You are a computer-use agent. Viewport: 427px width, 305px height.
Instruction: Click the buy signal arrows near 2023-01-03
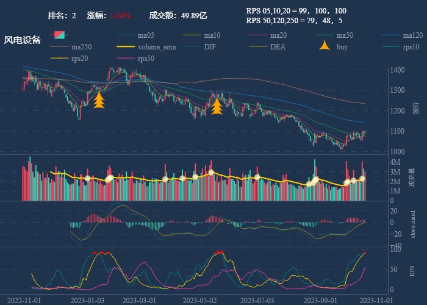[x=99, y=100]
